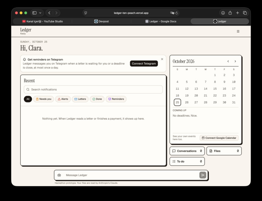Filter notifications by Done

(x=97, y=99)
